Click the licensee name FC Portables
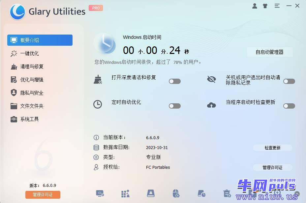Image resolution: width=306 pixels, height=203 pixels. tap(158, 167)
